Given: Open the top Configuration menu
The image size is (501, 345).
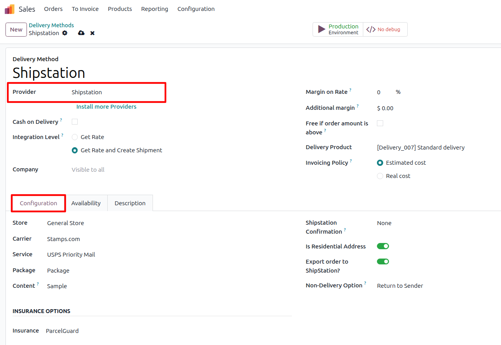Looking at the screenshot, I should (x=196, y=9).
